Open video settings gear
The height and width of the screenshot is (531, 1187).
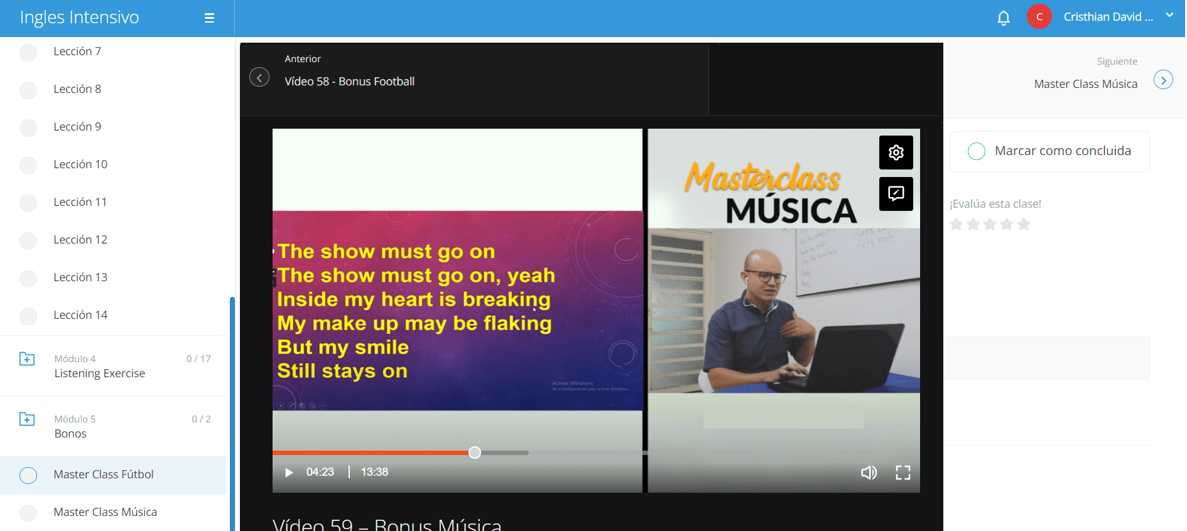(x=896, y=153)
